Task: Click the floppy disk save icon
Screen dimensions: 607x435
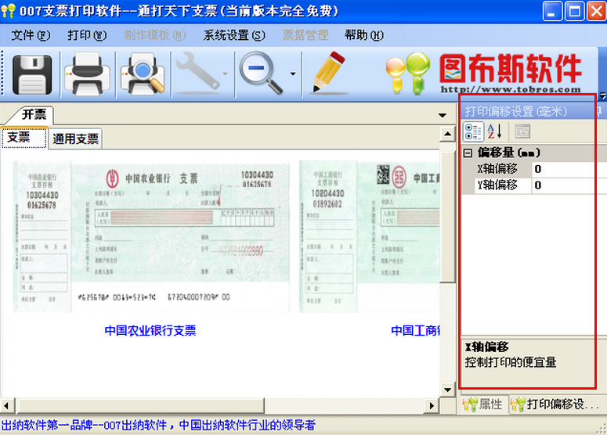Action: pos(32,74)
